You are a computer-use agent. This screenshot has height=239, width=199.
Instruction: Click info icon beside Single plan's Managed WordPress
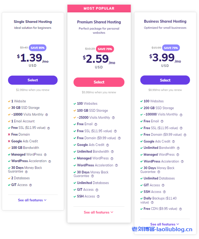coord(45,155)
